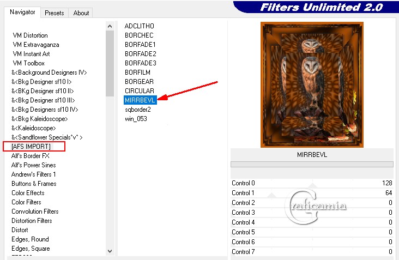Select [AFS IMPORT] category
Screen dimensions: 399x260
click(31, 147)
